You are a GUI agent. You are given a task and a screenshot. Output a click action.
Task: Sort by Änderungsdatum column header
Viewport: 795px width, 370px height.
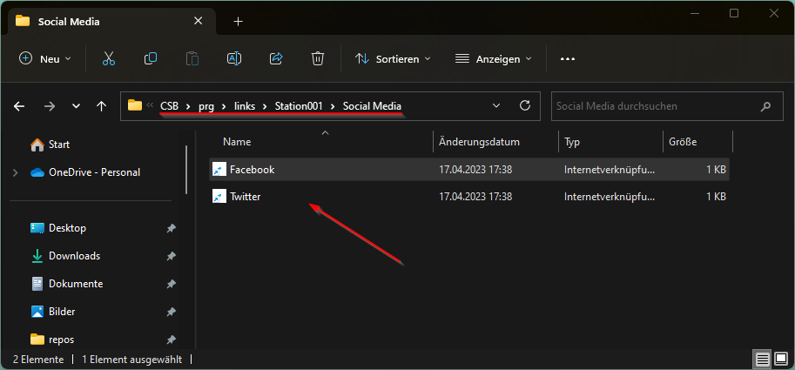[479, 142]
